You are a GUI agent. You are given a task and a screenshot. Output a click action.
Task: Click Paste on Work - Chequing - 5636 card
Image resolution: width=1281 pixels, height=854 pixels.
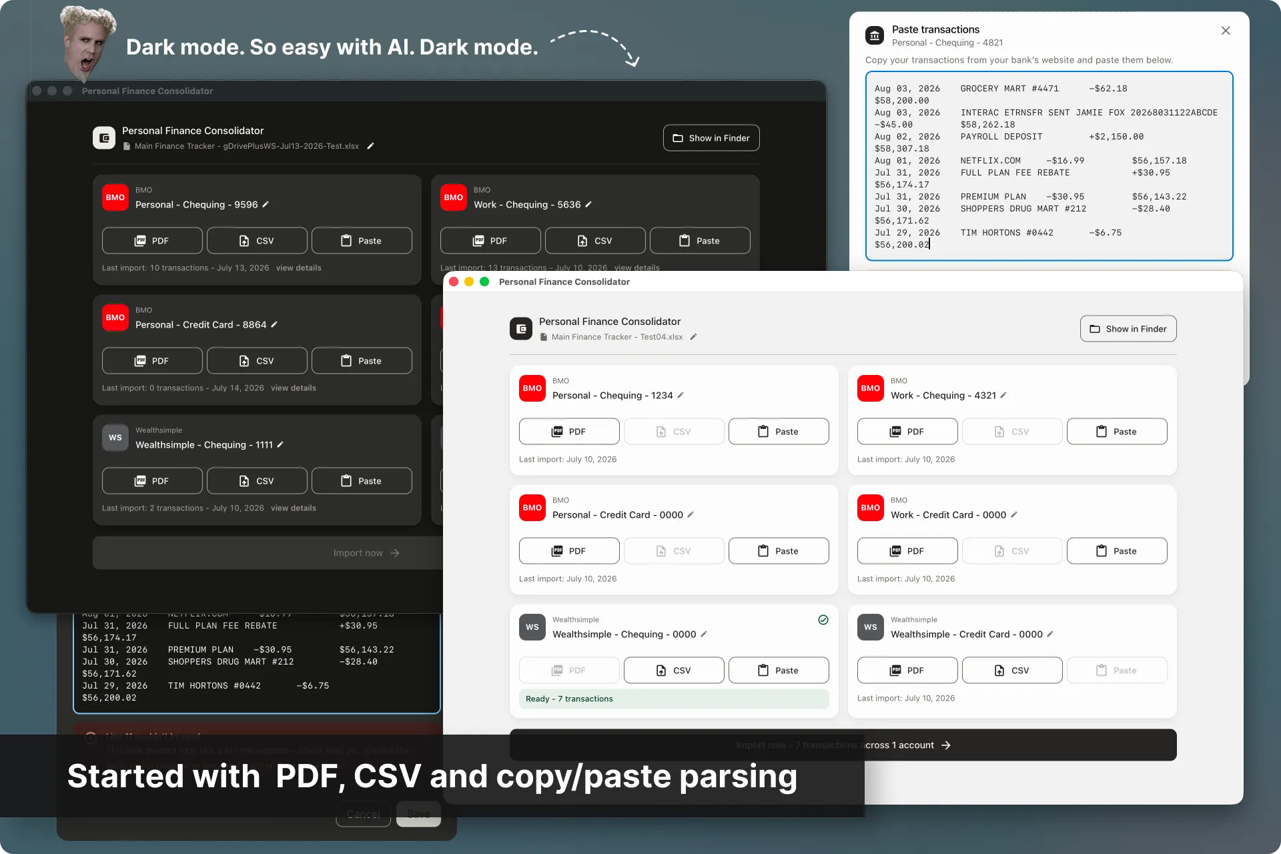(700, 241)
